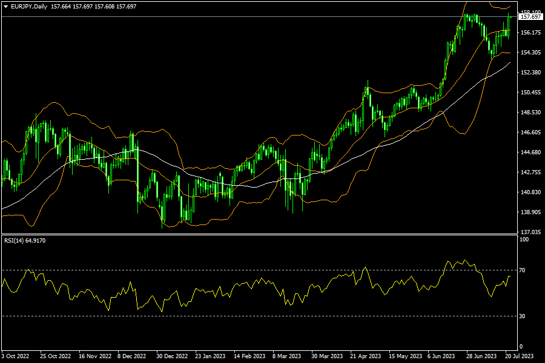
Task: Click the 6 Jun 2023 date label
Action: [x=441, y=356]
